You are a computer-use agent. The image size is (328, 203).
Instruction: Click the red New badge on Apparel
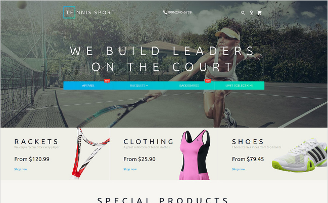coord(107,81)
